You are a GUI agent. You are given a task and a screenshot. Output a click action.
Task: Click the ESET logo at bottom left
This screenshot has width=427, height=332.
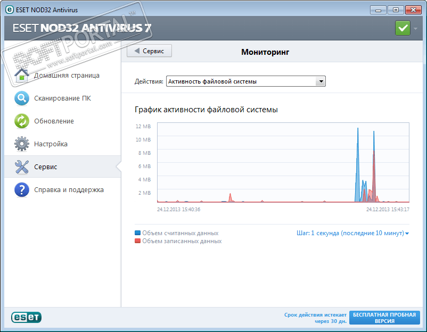point(27,317)
